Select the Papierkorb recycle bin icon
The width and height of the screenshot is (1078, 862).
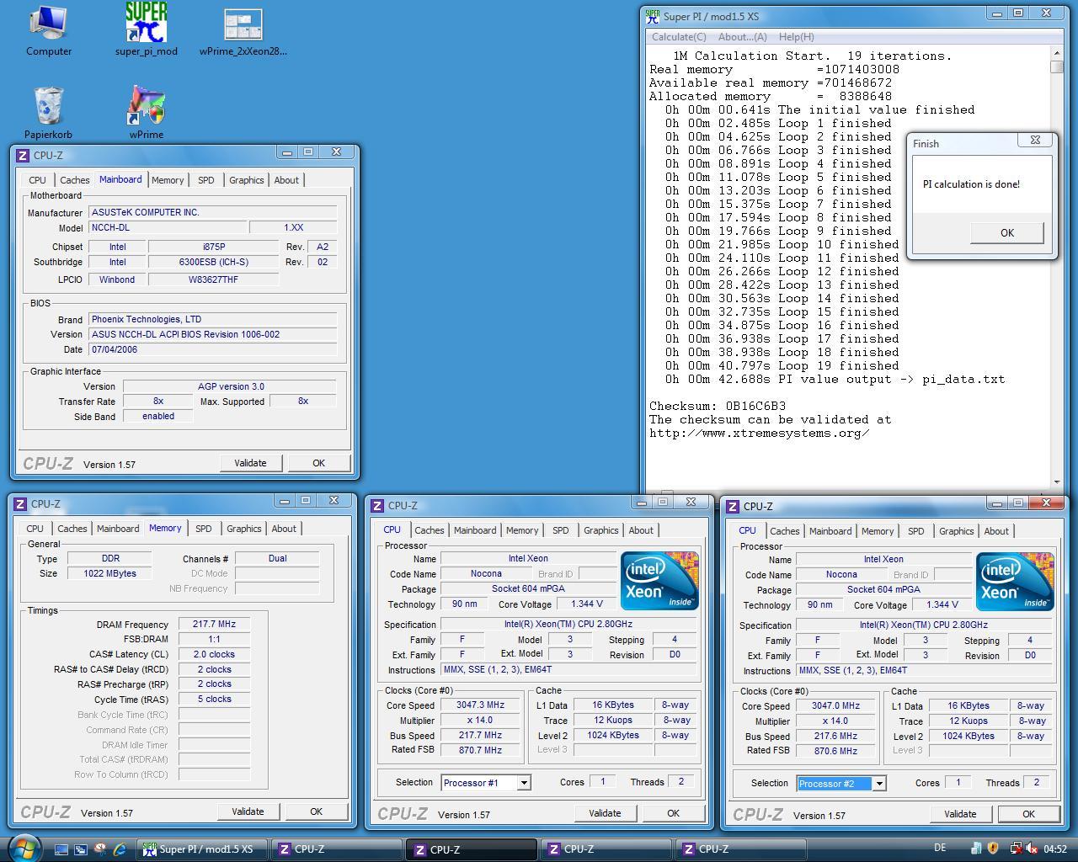(x=48, y=113)
